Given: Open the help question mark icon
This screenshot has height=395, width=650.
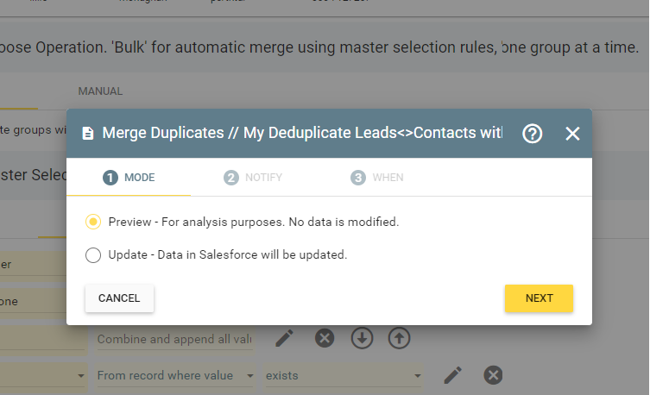Looking at the screenshot, I should 533,134.
